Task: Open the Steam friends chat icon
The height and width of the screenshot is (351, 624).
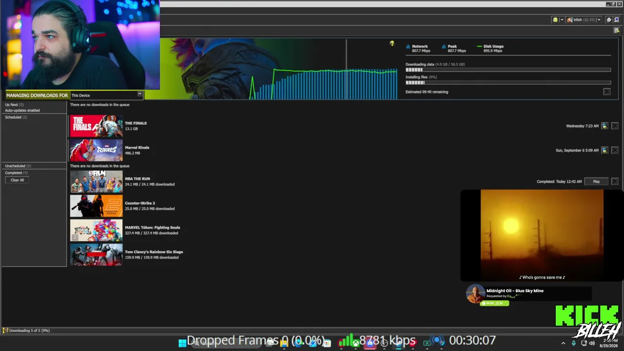Action: 555,20
